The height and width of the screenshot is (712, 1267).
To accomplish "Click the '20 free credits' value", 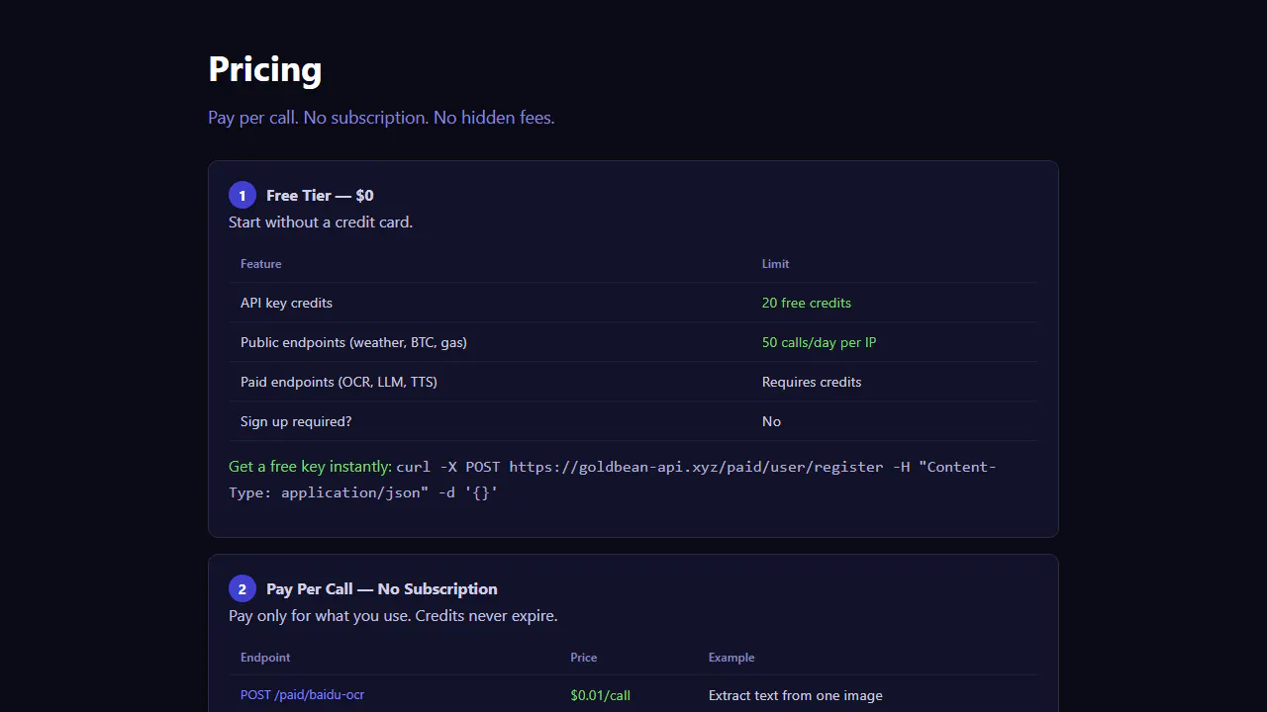I will point(807,303).
